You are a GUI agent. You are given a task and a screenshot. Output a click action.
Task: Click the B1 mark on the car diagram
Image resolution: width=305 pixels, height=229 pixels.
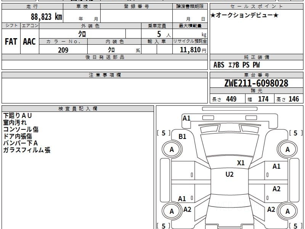click(182, 137)
